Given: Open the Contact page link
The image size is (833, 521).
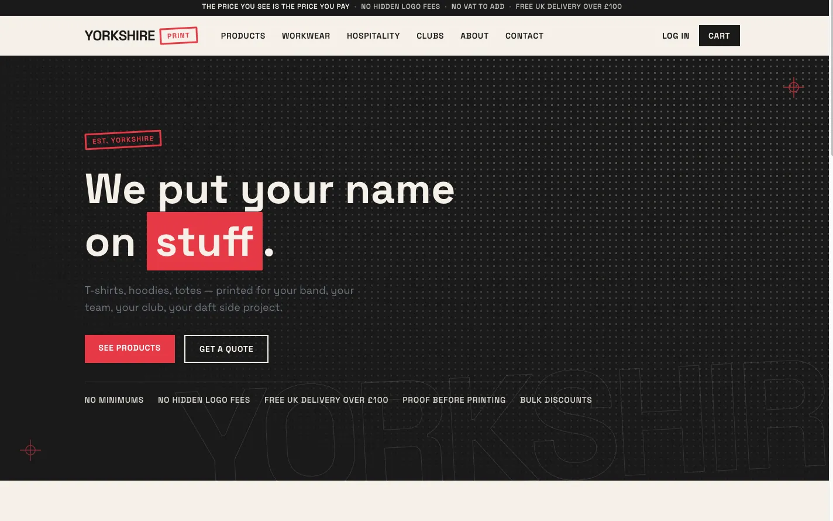Looking at the screenshot, I should click(524, 36).
